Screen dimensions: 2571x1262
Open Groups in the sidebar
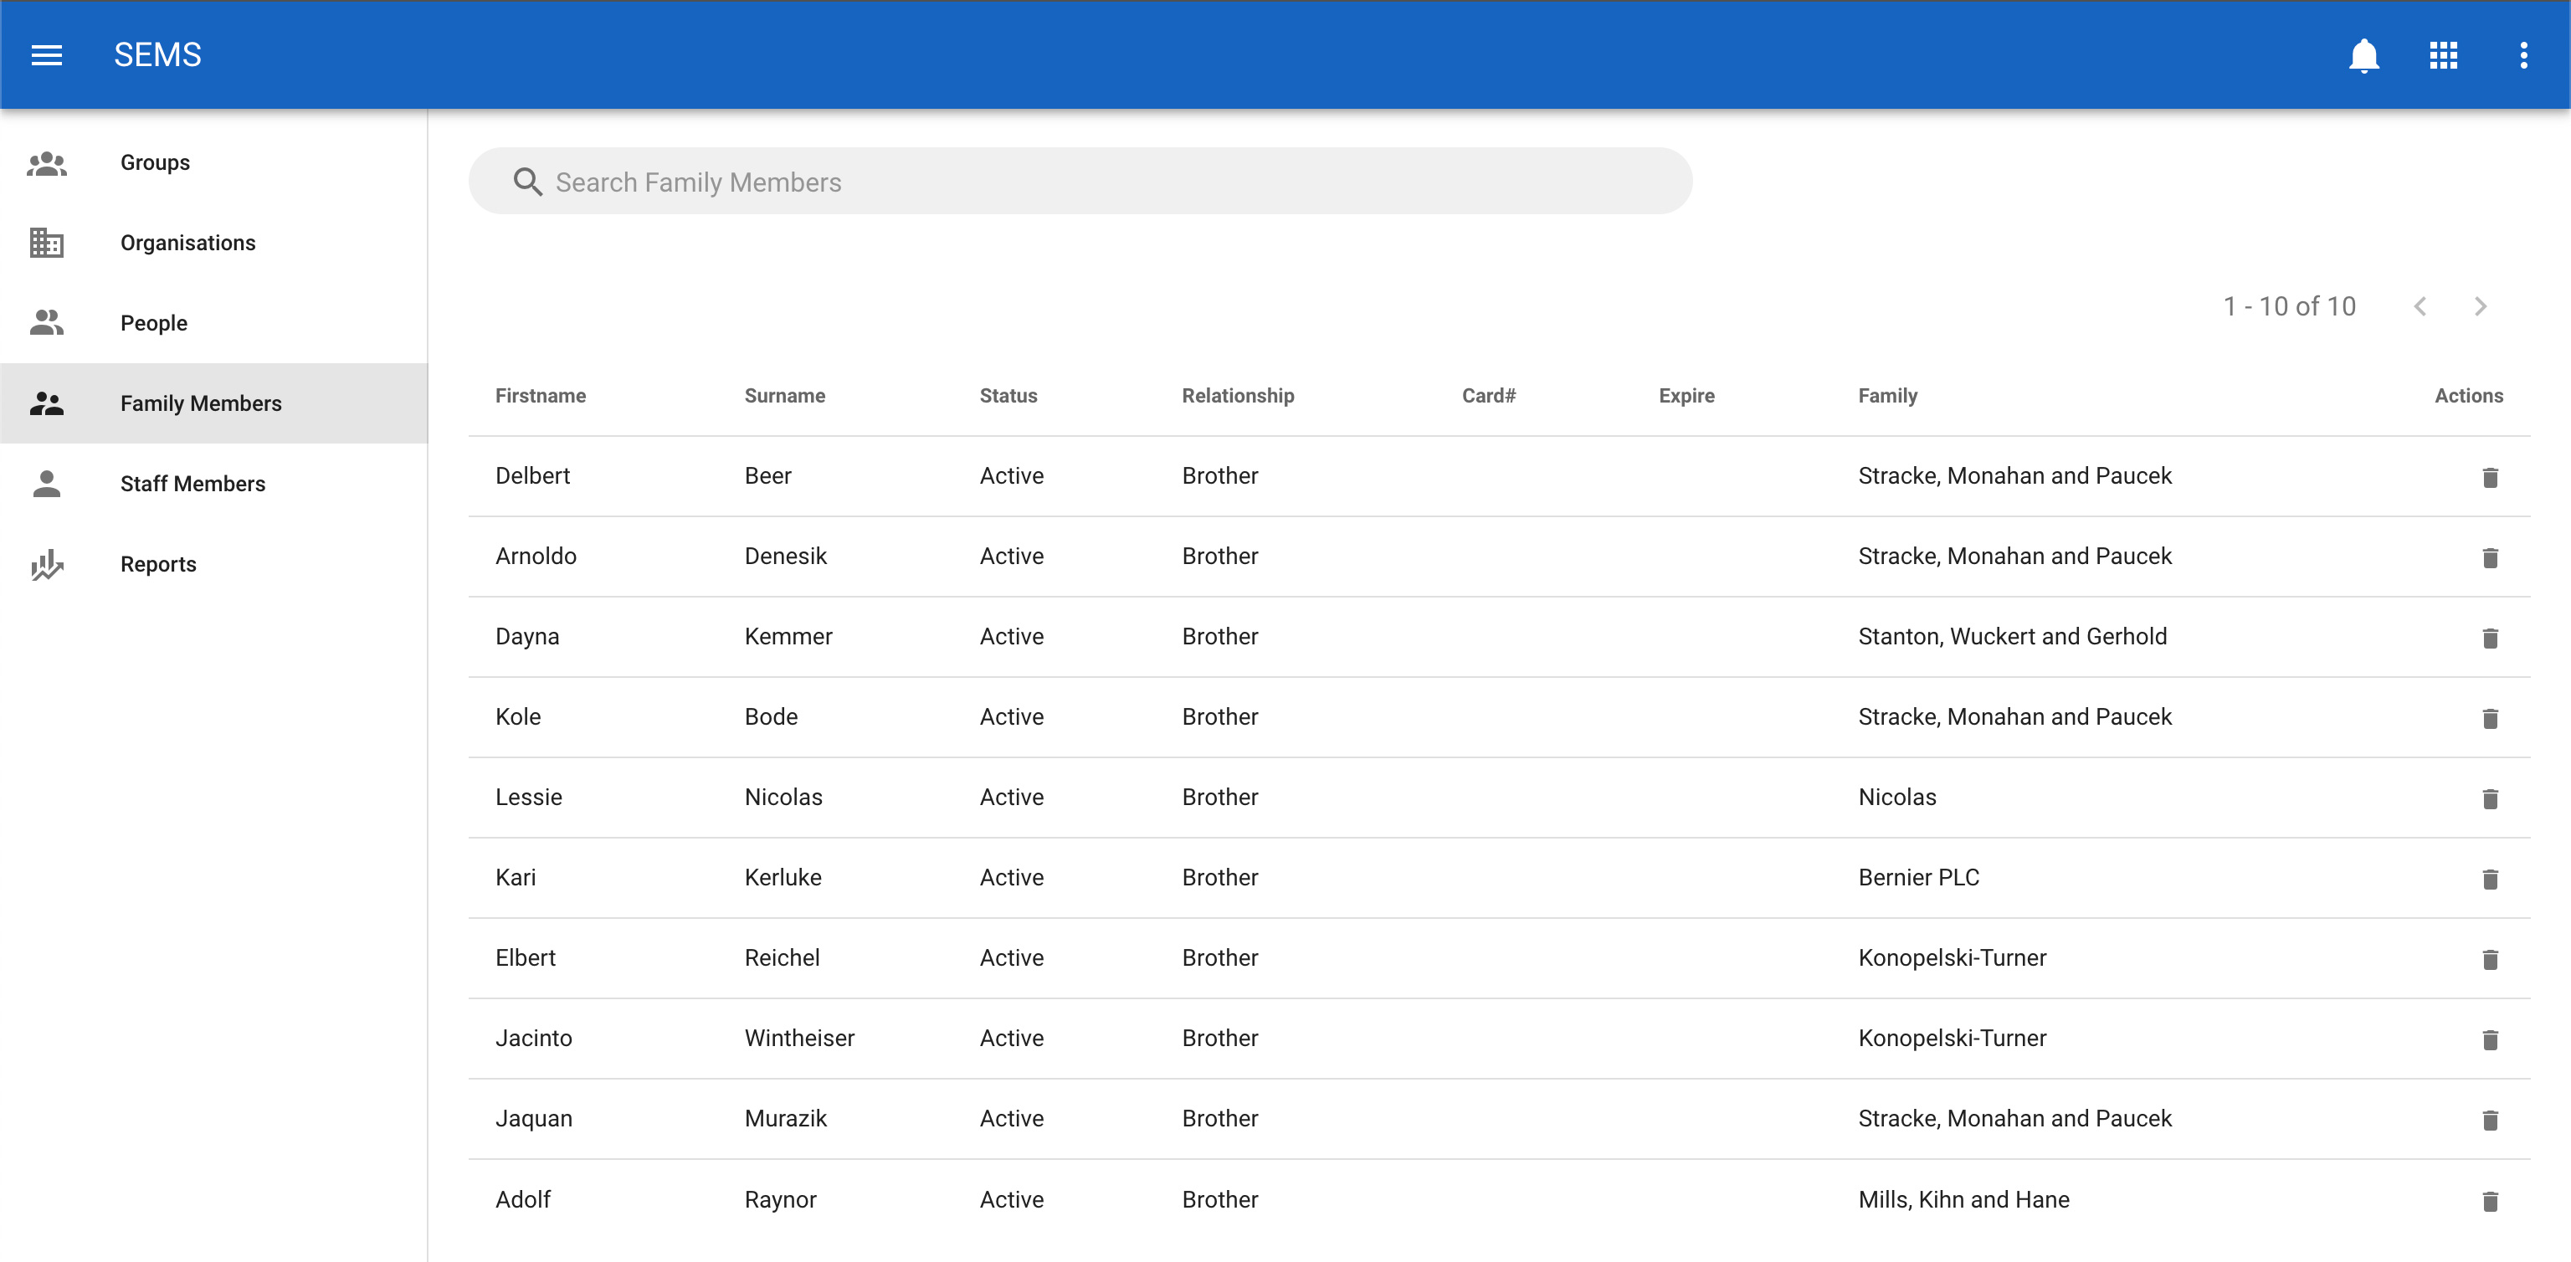coord(155,162)
